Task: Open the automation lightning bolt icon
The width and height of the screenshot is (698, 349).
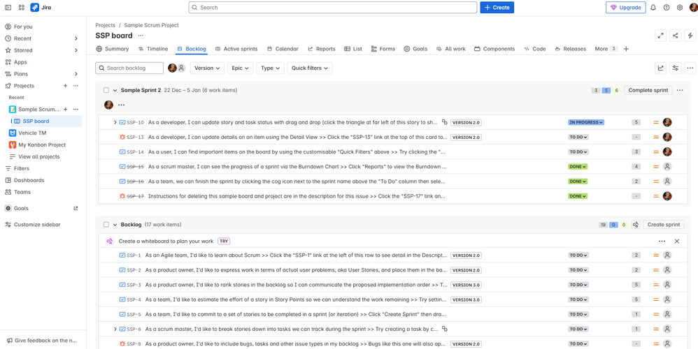Action: (690, 36)
